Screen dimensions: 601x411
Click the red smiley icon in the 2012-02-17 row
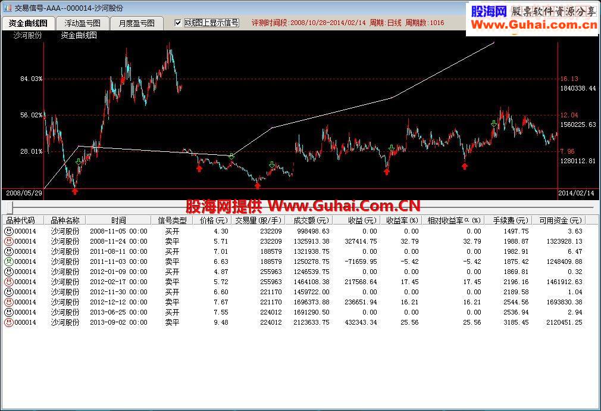8,282
